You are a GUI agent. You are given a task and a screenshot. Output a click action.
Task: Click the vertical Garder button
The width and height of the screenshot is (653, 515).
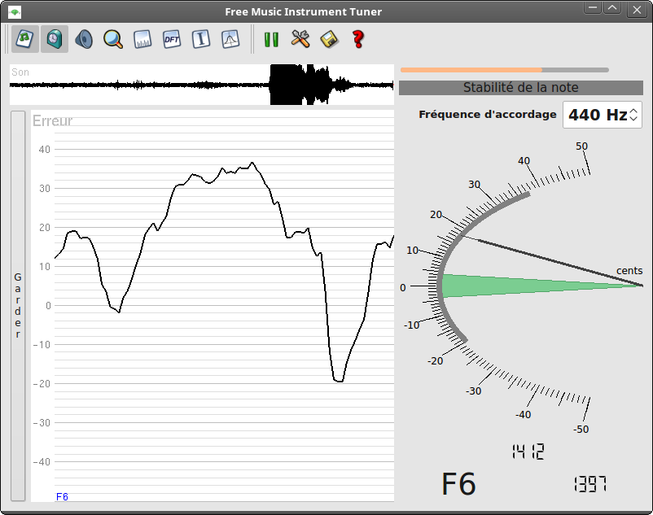pos(17,306)
